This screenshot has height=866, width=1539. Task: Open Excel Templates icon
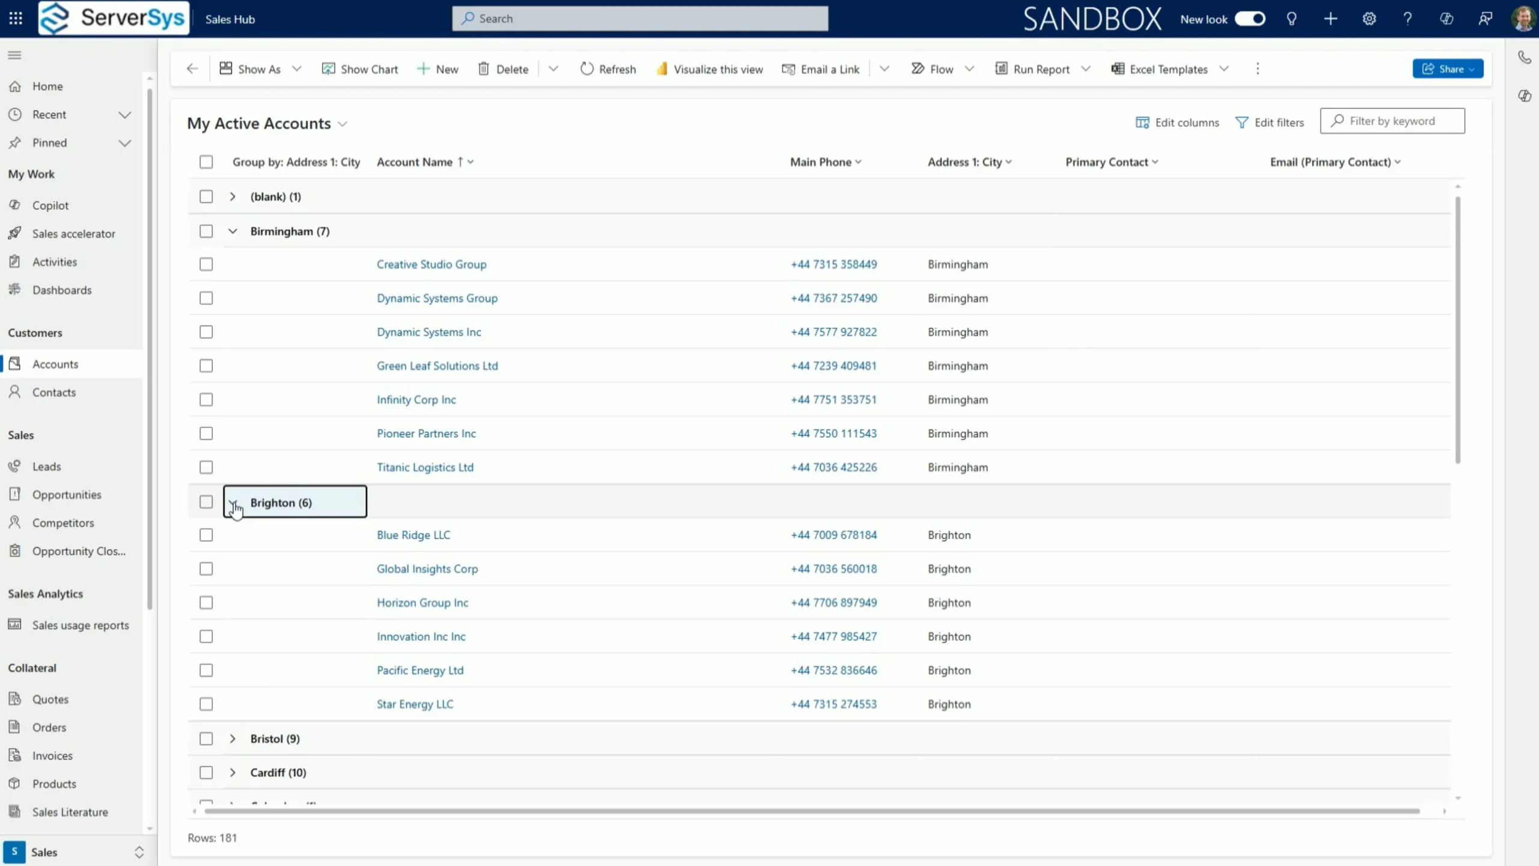click(x=1118, y=69)
